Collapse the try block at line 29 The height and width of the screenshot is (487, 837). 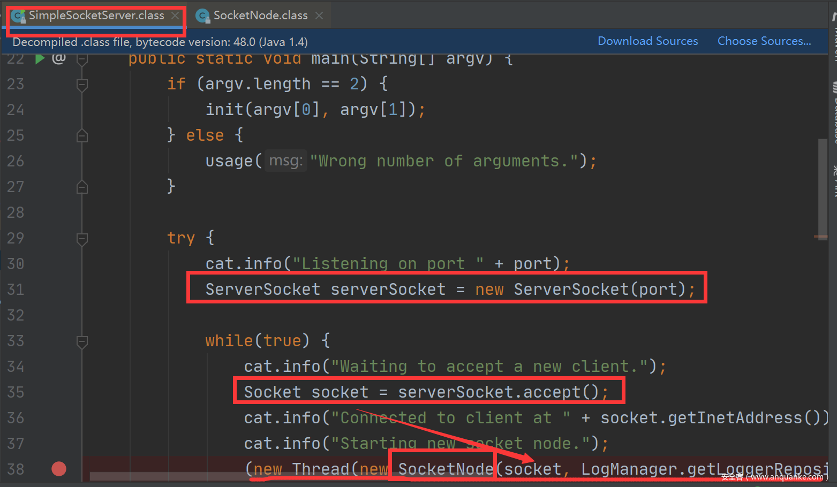pos(82,239)
